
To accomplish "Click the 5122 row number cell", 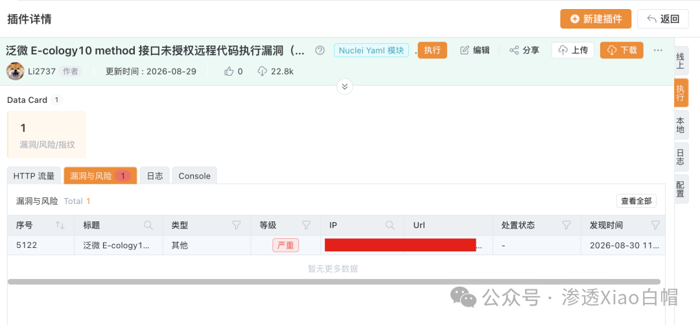I will click(x=41, y=245).
